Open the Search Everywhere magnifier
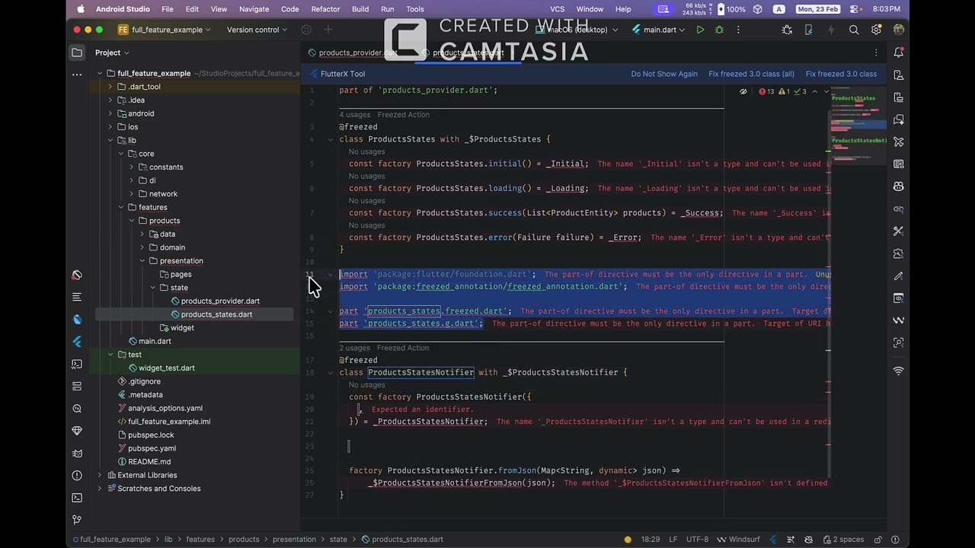 (854, 30)
